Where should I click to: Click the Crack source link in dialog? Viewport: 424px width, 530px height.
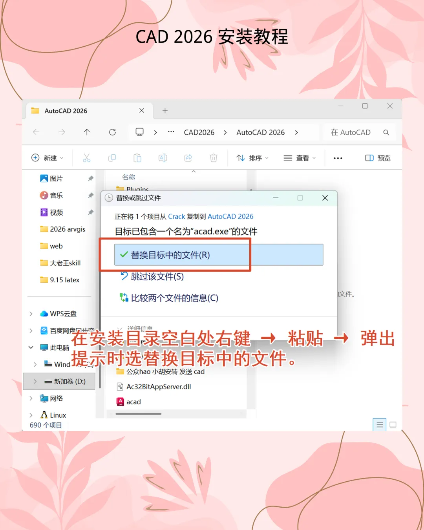click(176, 216)
